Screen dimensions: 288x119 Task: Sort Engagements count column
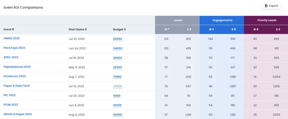[213, 29]
